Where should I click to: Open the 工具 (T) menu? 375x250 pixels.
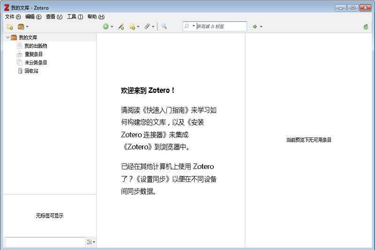75,17
